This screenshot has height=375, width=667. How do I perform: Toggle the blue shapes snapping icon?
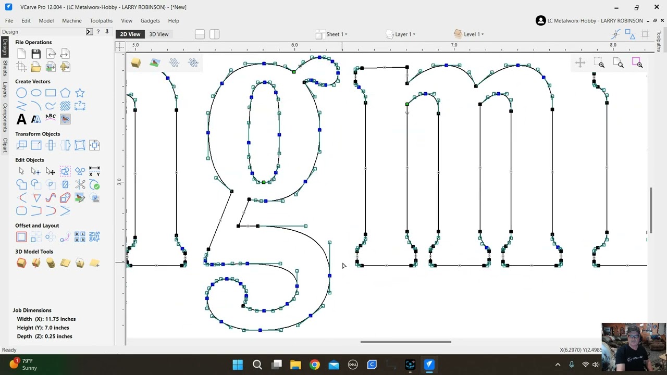[x=630, y=34]
